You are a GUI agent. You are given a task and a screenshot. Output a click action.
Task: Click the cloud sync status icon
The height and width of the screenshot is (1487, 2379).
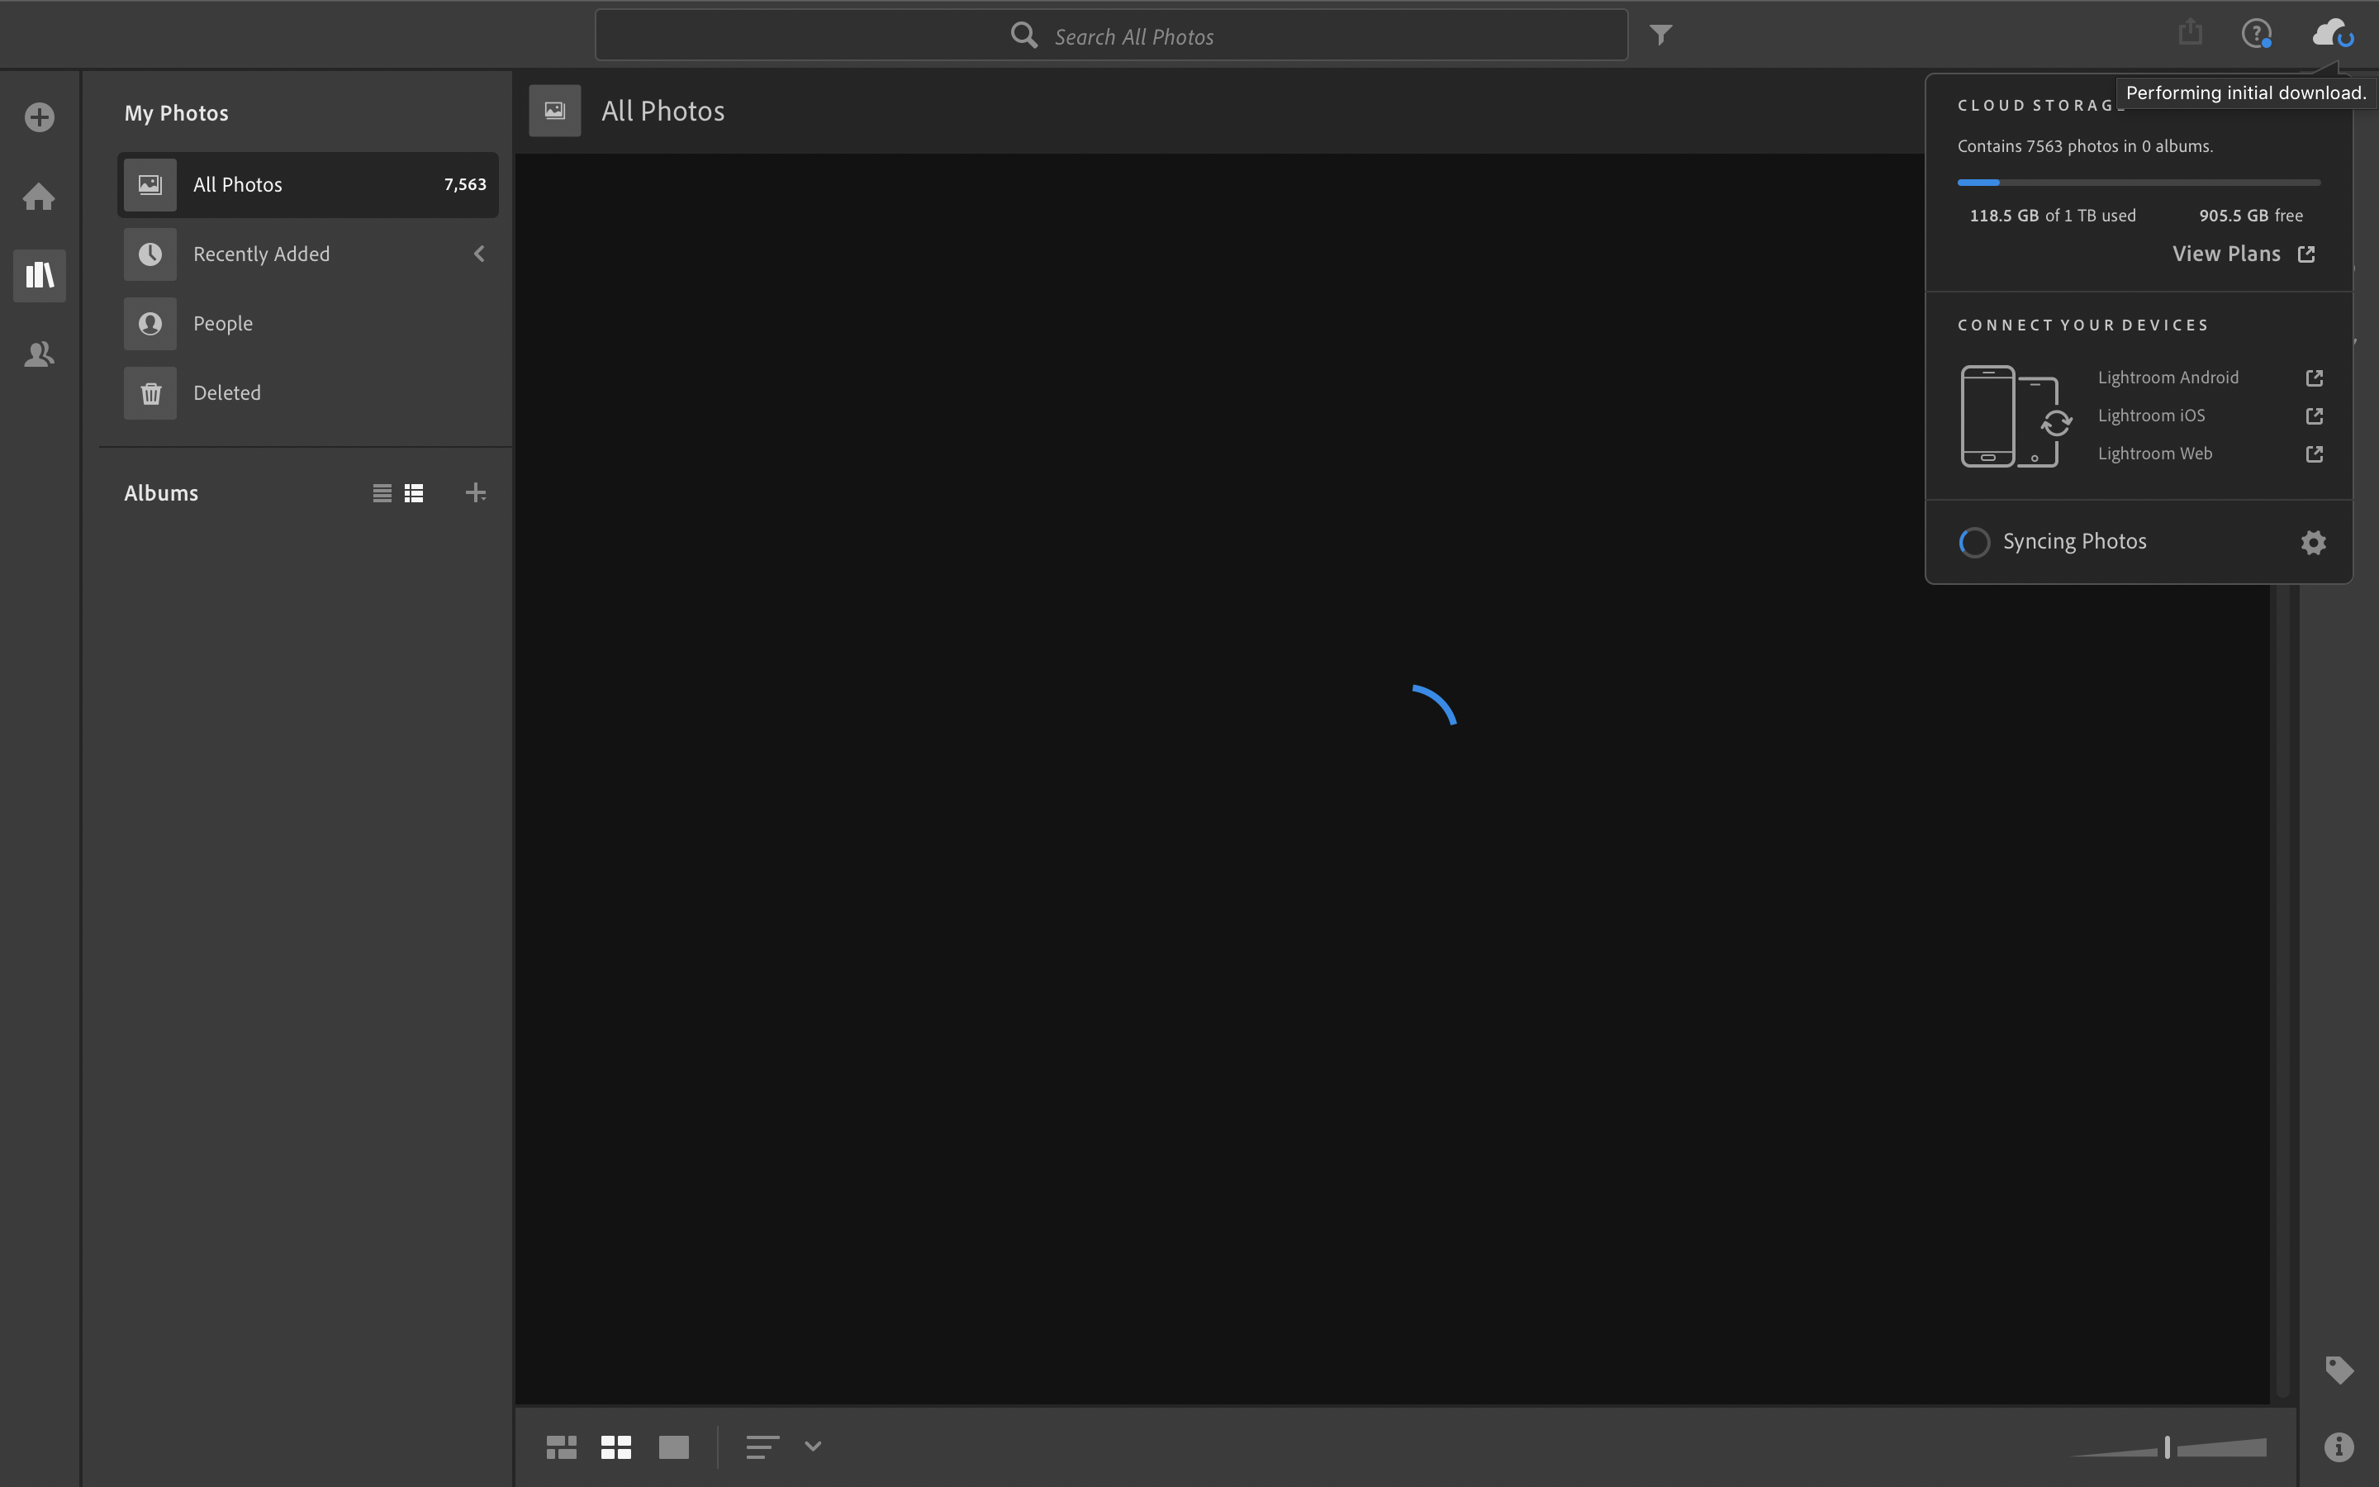point(2332,35)
